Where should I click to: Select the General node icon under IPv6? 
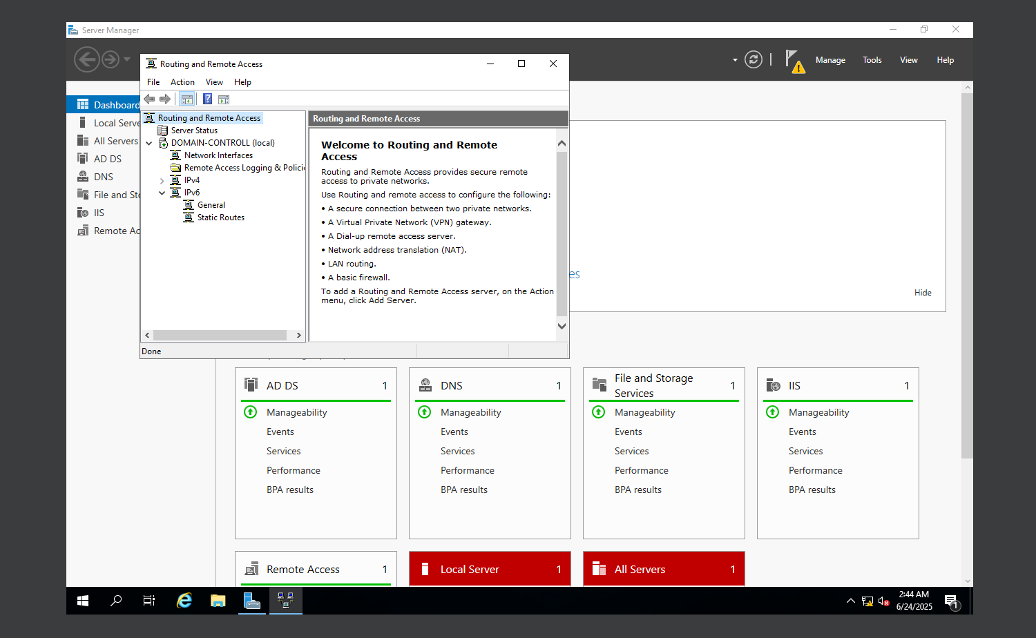coord(189,205)
